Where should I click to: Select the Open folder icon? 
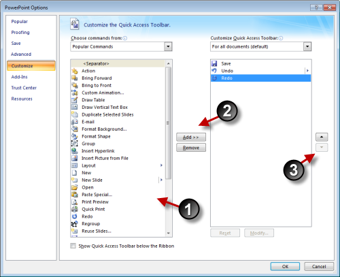(75, 187)
